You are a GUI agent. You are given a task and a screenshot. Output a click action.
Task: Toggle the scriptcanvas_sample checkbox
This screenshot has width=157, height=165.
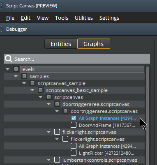tap(32, 83)
